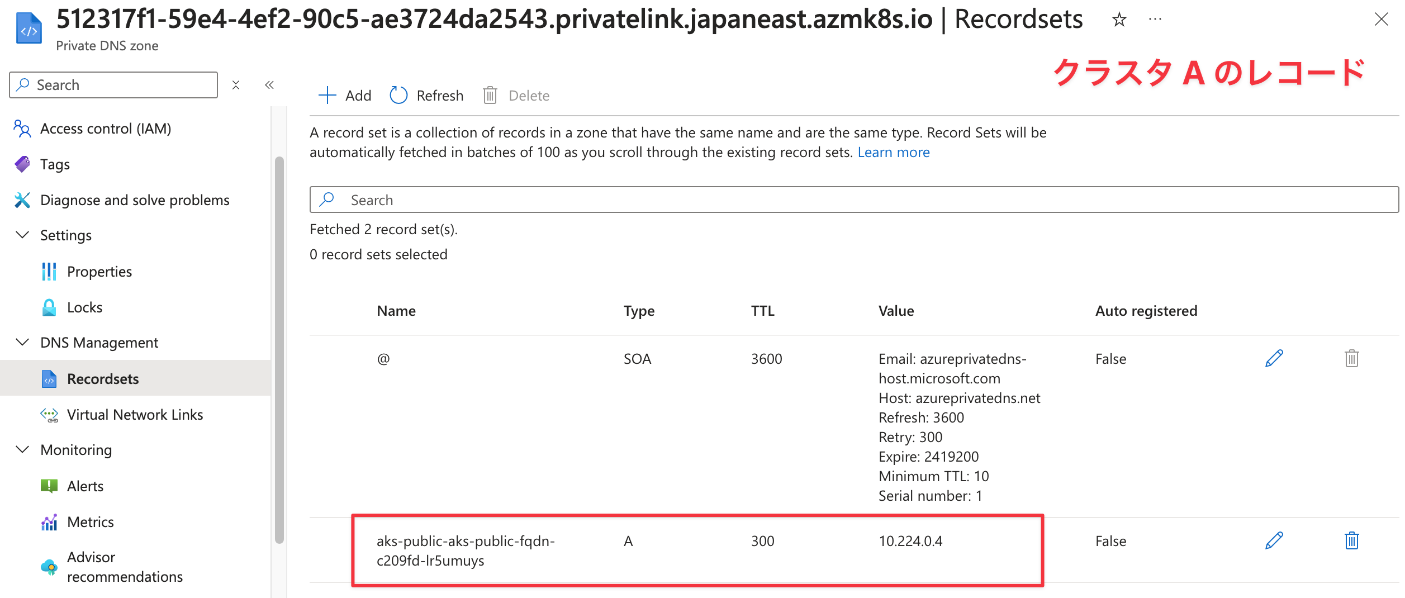Open Diagnose and solve problems
Screen dimensions: 1405x598
coord(134,200)
